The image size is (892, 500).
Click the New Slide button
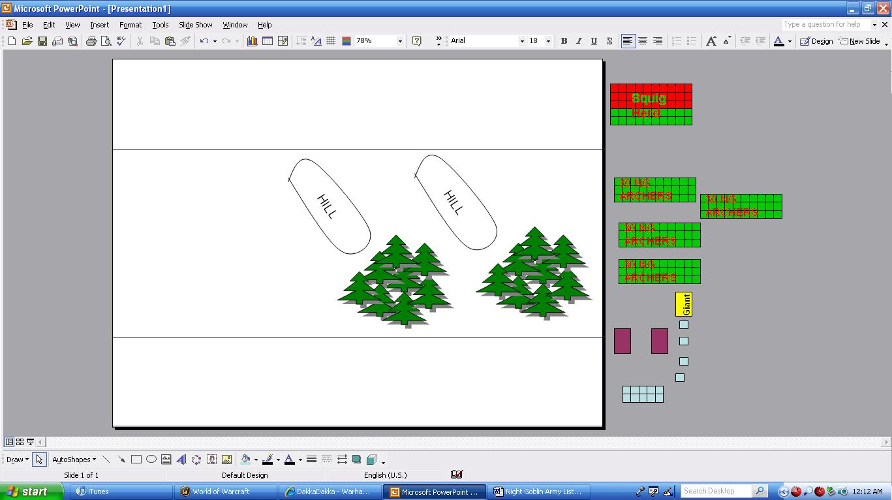pyautogui.click(x=860, y=41)
